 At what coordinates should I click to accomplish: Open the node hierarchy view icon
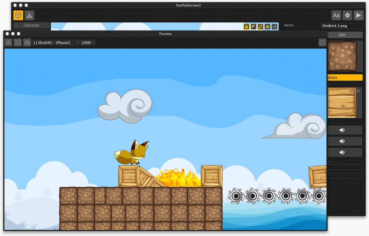pos(29,15)
